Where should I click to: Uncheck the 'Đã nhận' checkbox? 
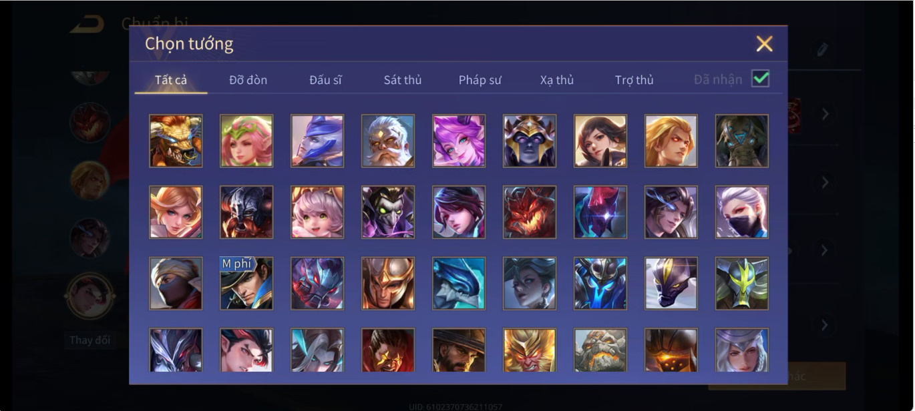coord(760,79)
